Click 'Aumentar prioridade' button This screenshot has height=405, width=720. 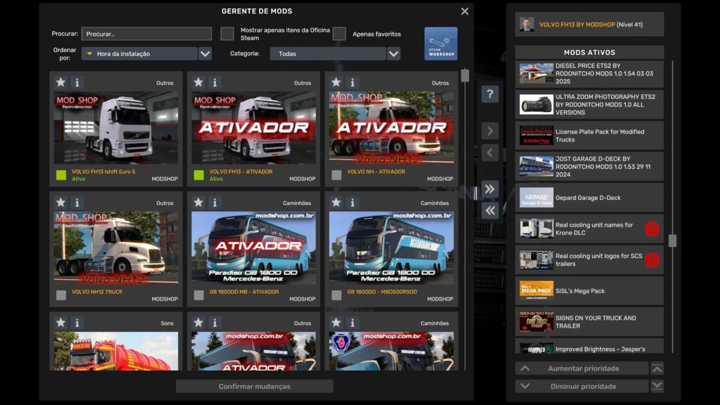582,368
